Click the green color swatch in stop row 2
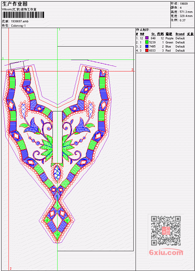 [147, 42]
